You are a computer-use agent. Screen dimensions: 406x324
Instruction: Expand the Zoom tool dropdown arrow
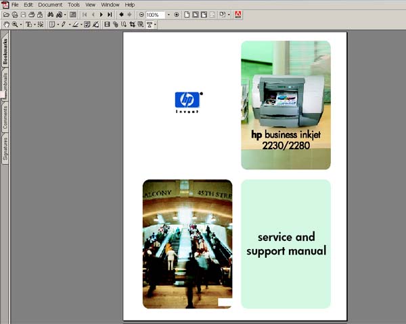click(x=21, y=25)
